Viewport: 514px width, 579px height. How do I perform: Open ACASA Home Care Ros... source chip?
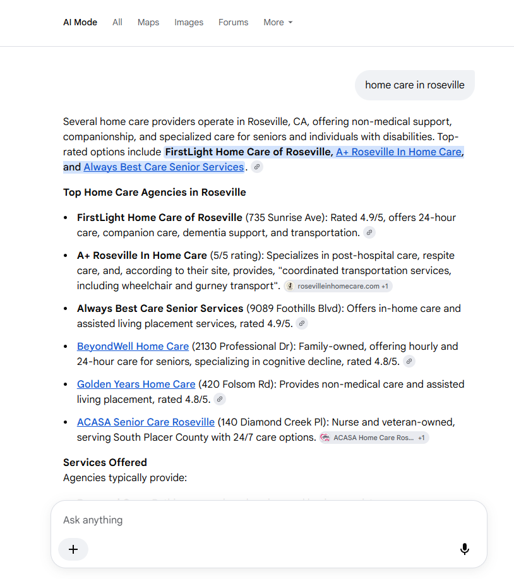point(374,438)
